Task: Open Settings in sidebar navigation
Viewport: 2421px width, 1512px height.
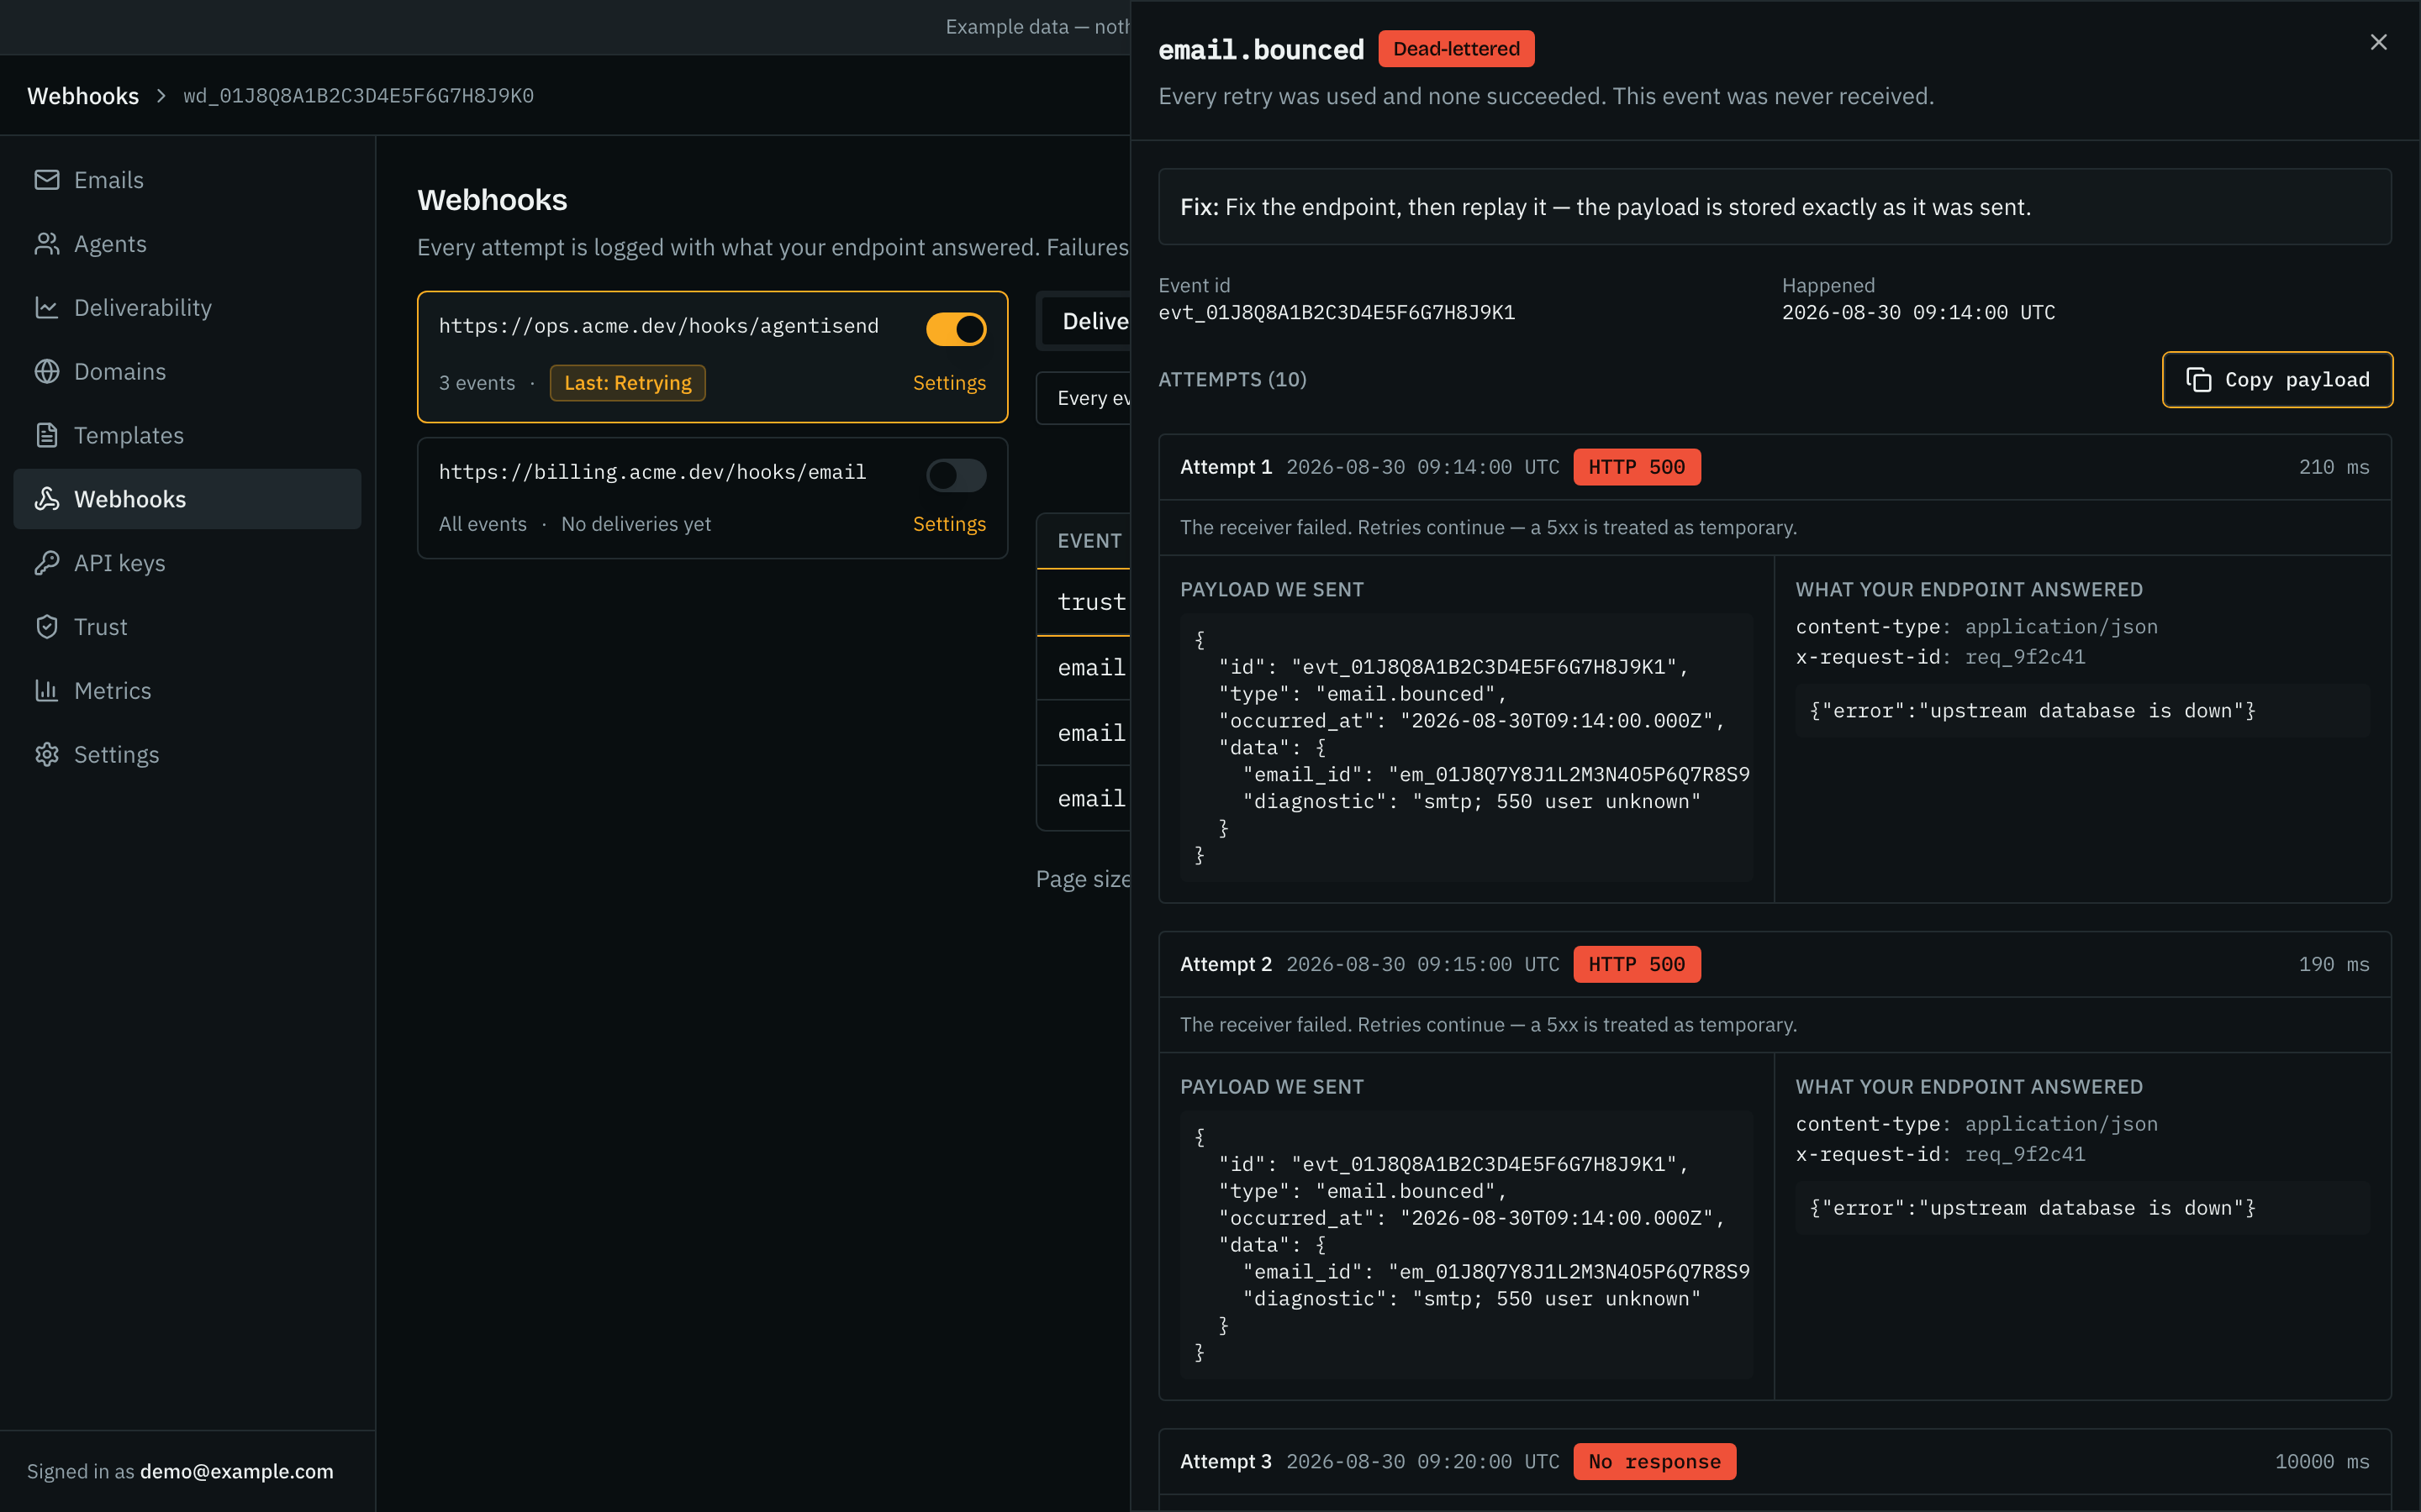Action: point(187,754)
